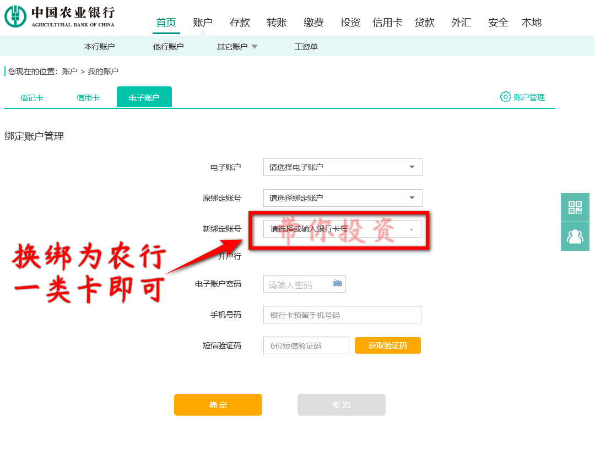
Task: Open the 信用卡 top menu
Action: (387, 23)
